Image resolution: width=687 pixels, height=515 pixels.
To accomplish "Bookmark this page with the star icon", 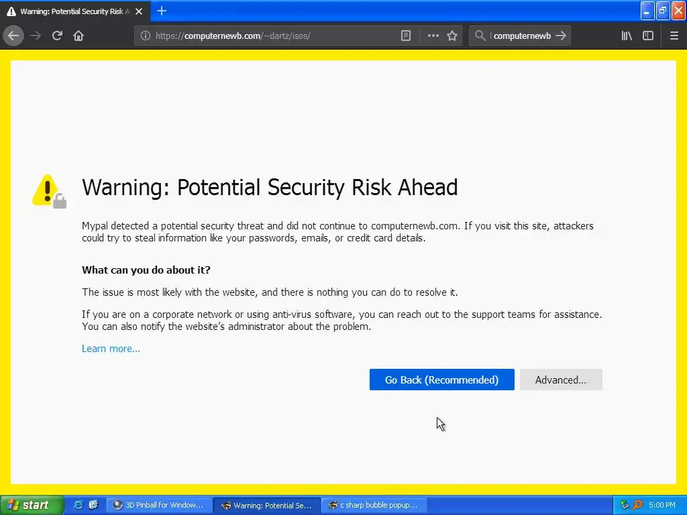I will tap(452, 36).
